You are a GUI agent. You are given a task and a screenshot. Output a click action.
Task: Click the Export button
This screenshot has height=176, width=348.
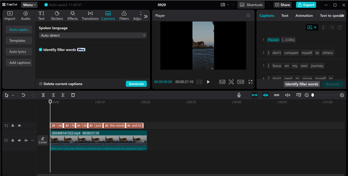click(x=306, y=5)
